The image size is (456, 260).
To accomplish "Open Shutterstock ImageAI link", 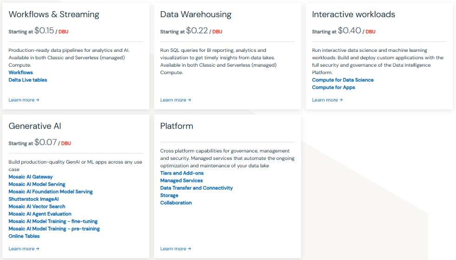I will 33,199.
